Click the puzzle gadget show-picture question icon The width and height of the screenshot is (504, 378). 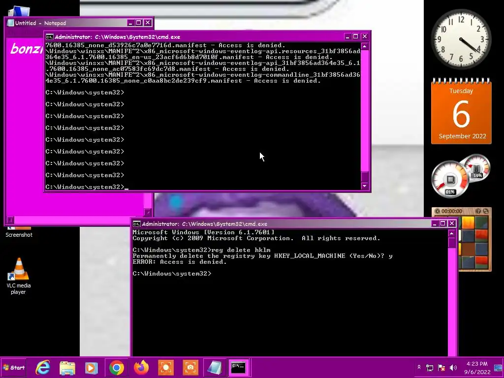click(478, 211)
